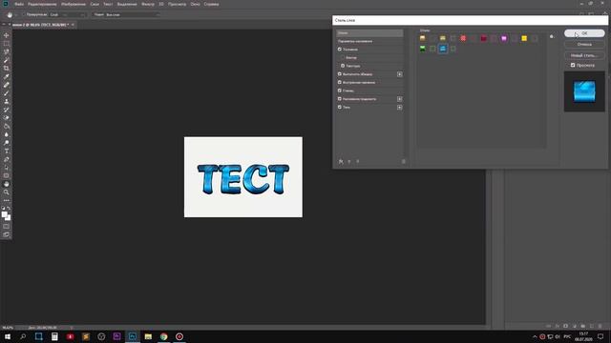611x343 pixels.
Task: Select the Clone Stamp tool
Action: tap(7, 101)
